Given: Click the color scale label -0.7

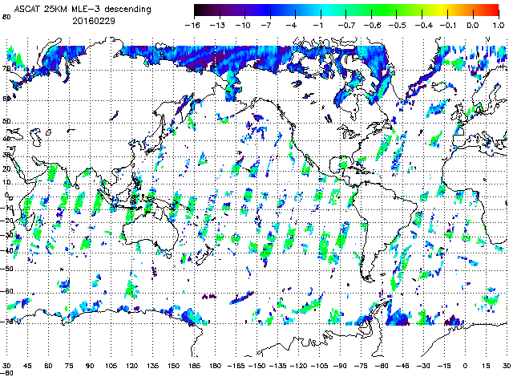Looking at the screenshot, I should (345, 25).
